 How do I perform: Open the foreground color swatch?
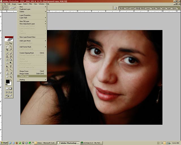8,82
